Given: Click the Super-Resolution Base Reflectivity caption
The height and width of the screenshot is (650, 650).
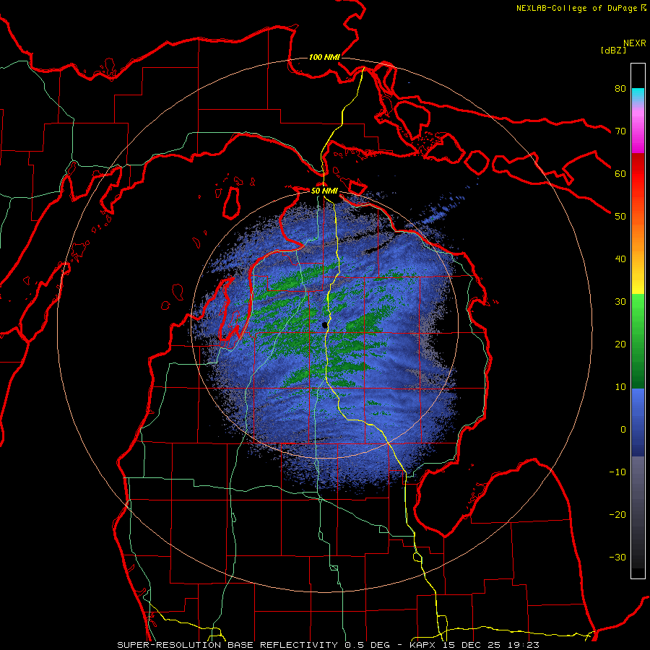Looking at the screenshot, I should pyautogui.click(x=329, y=645).
